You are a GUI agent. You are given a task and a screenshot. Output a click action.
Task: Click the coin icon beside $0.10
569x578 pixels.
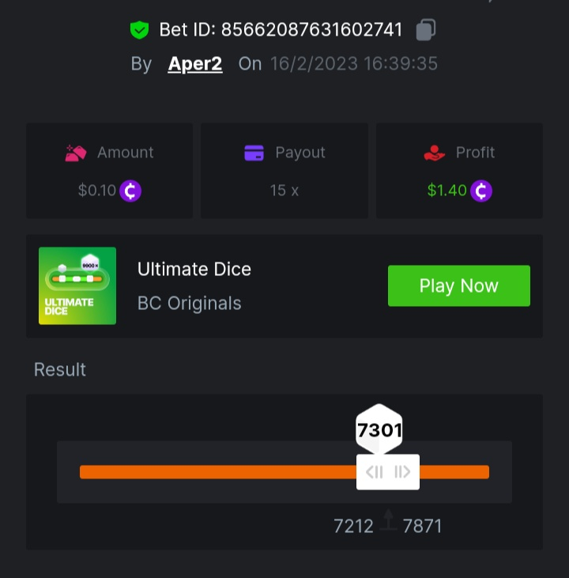(x=130, y=191)
